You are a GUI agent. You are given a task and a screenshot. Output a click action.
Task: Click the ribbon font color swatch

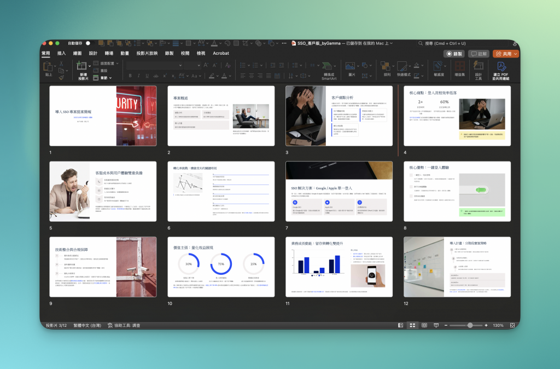coord(224,76)
